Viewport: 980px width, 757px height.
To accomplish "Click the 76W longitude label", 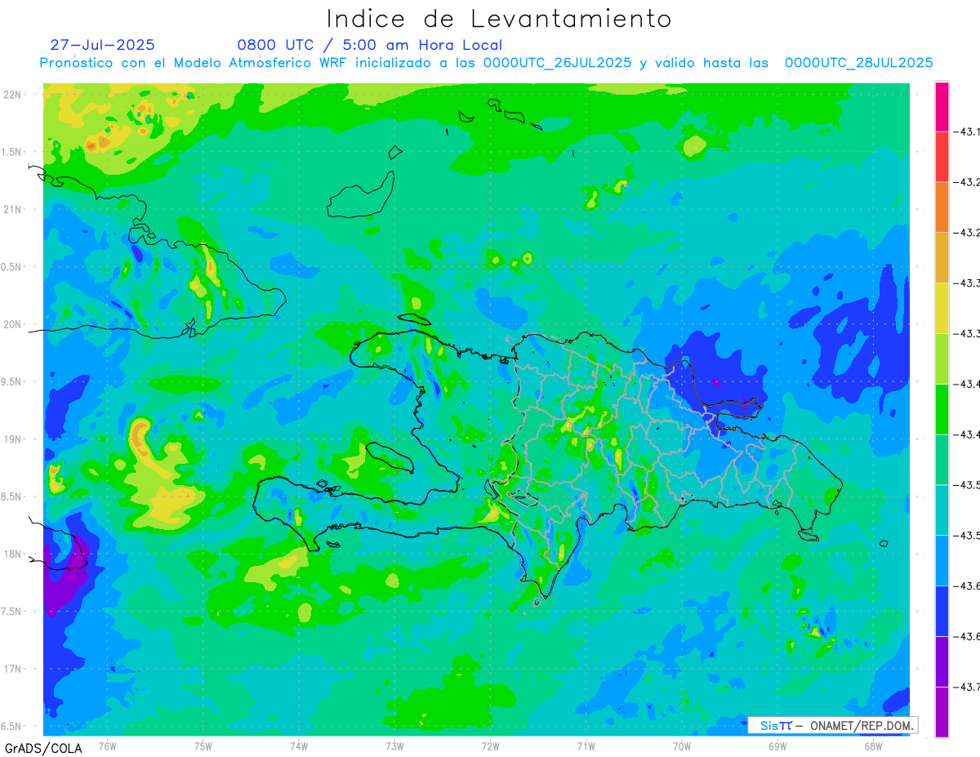I will (x=107, y=746).
